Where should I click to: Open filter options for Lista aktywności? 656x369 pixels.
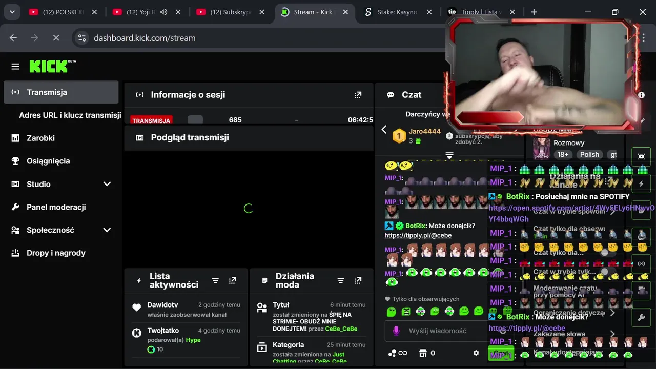click(x=215, y=280)
